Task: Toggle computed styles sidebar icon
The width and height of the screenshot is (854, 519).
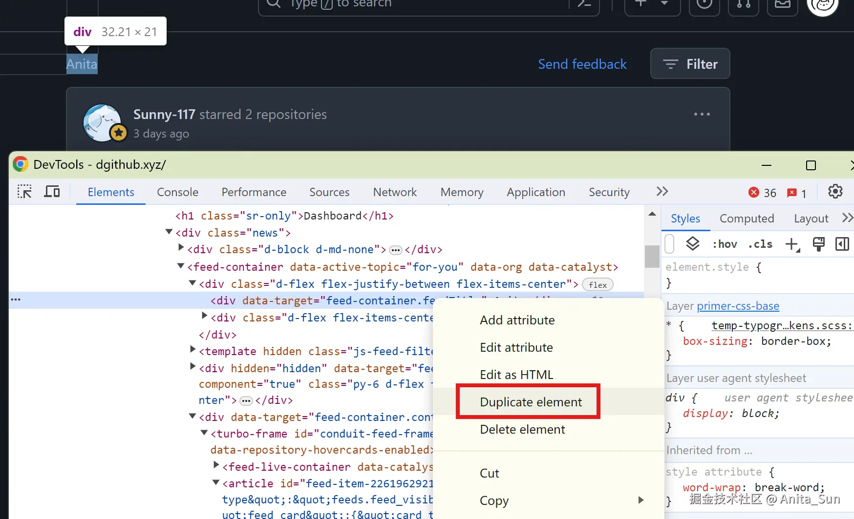Action: 842,244
